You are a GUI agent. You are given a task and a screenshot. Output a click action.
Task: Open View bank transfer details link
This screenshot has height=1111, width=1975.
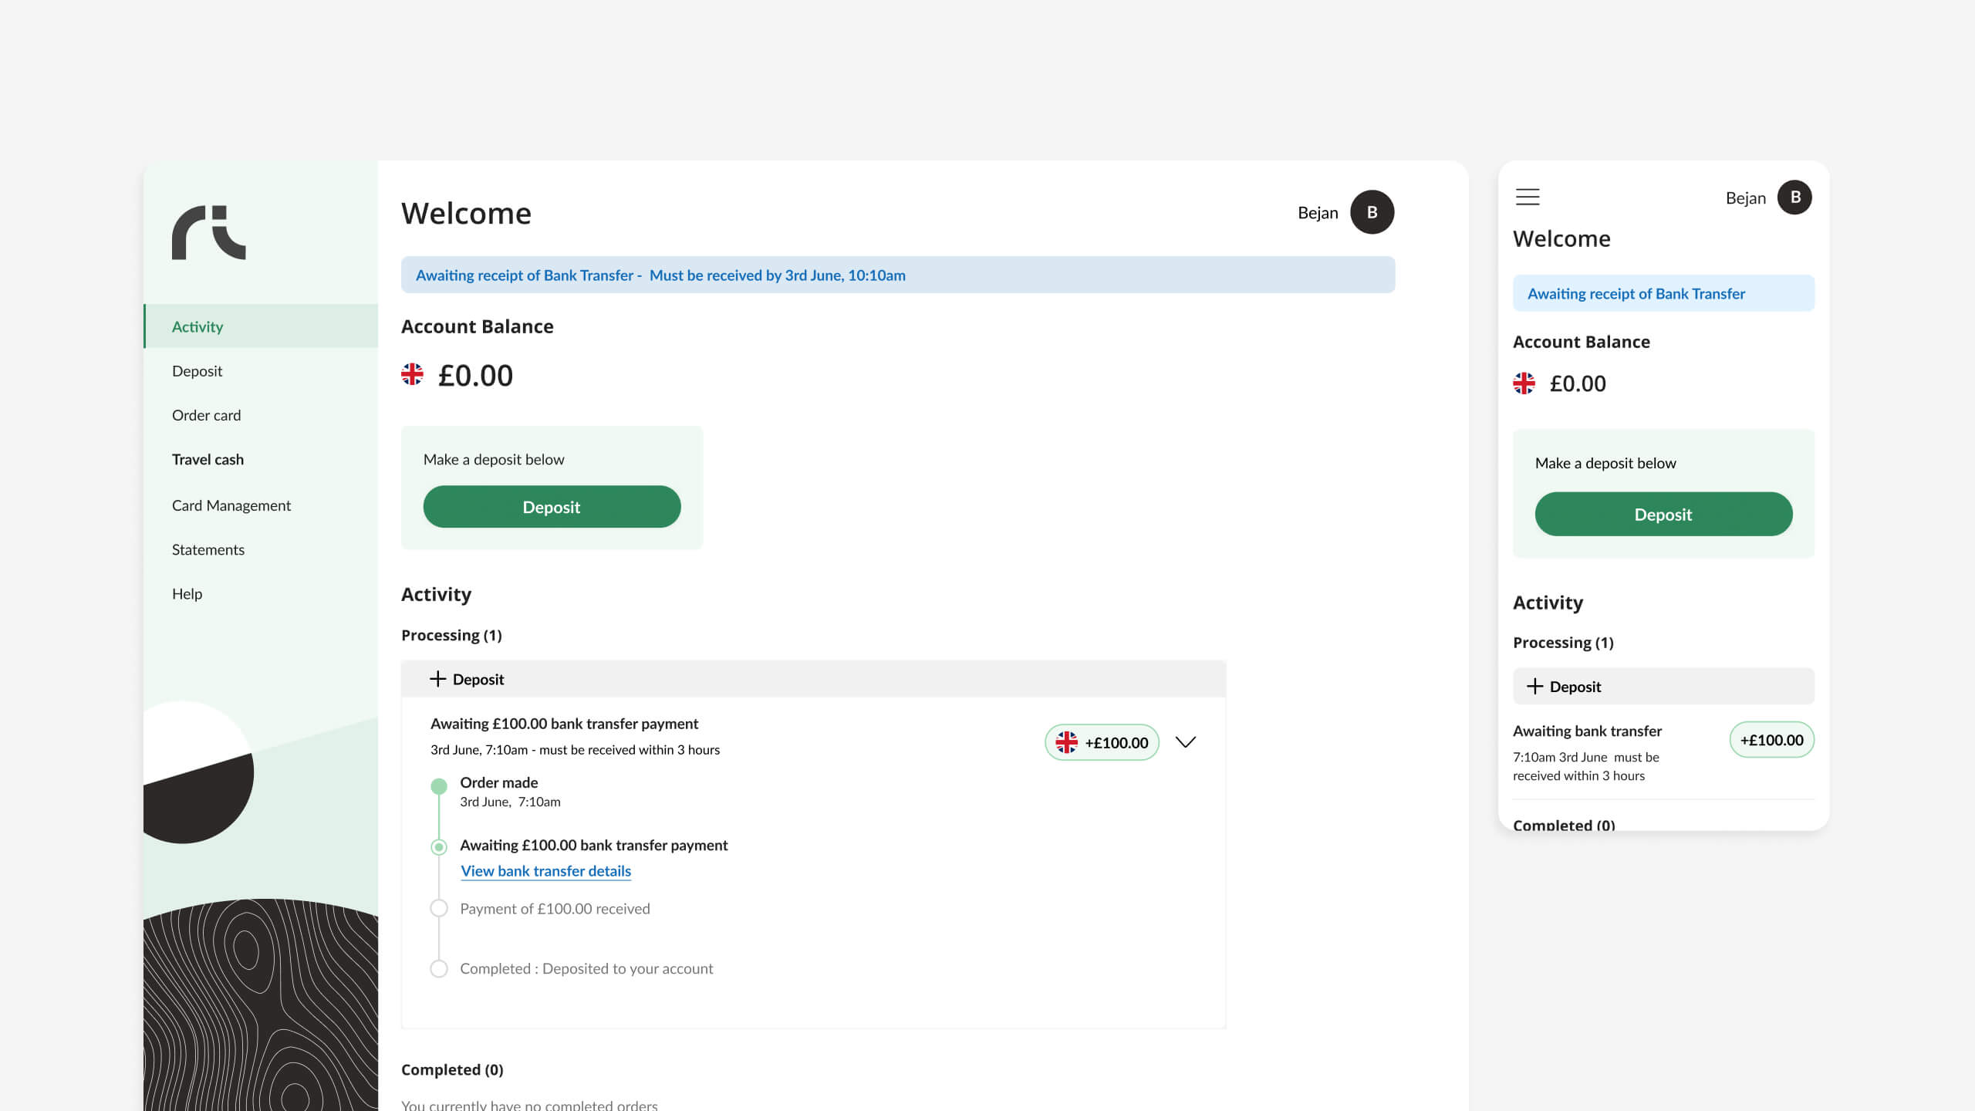coord(545,871)
